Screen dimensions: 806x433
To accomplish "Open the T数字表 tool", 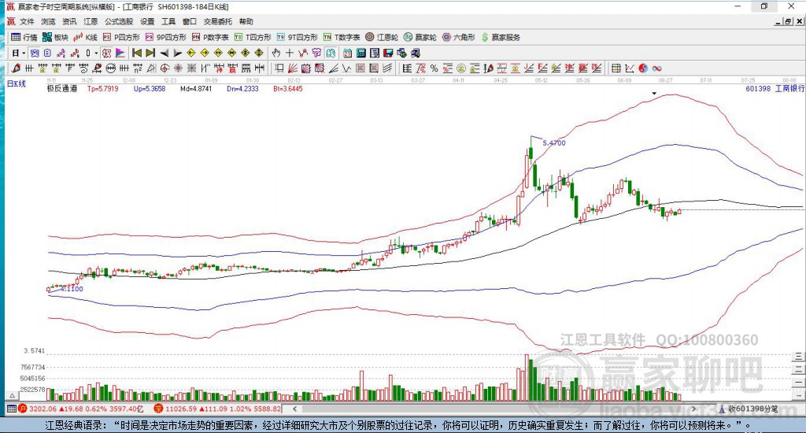I will [342, 37].
